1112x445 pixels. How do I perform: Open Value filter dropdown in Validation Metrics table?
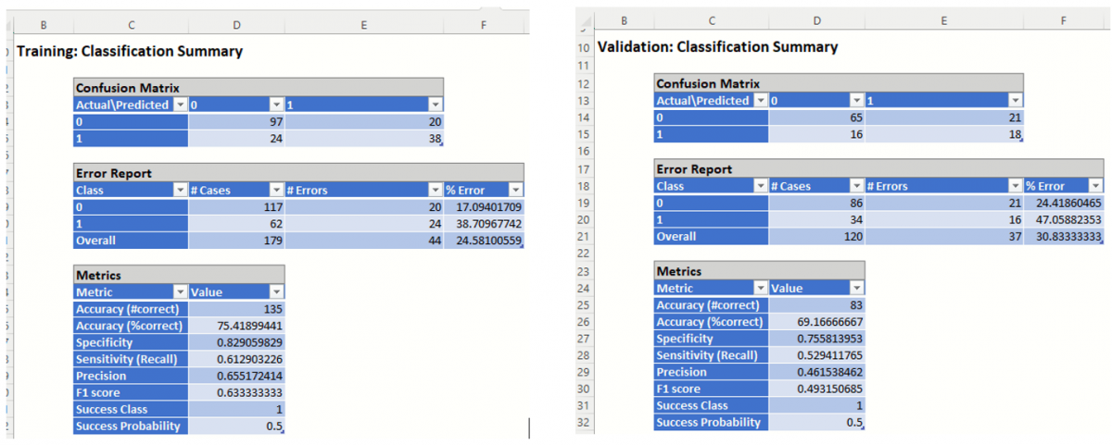point(855,289)
